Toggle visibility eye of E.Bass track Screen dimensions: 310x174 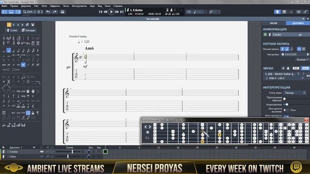click(42, 157)
